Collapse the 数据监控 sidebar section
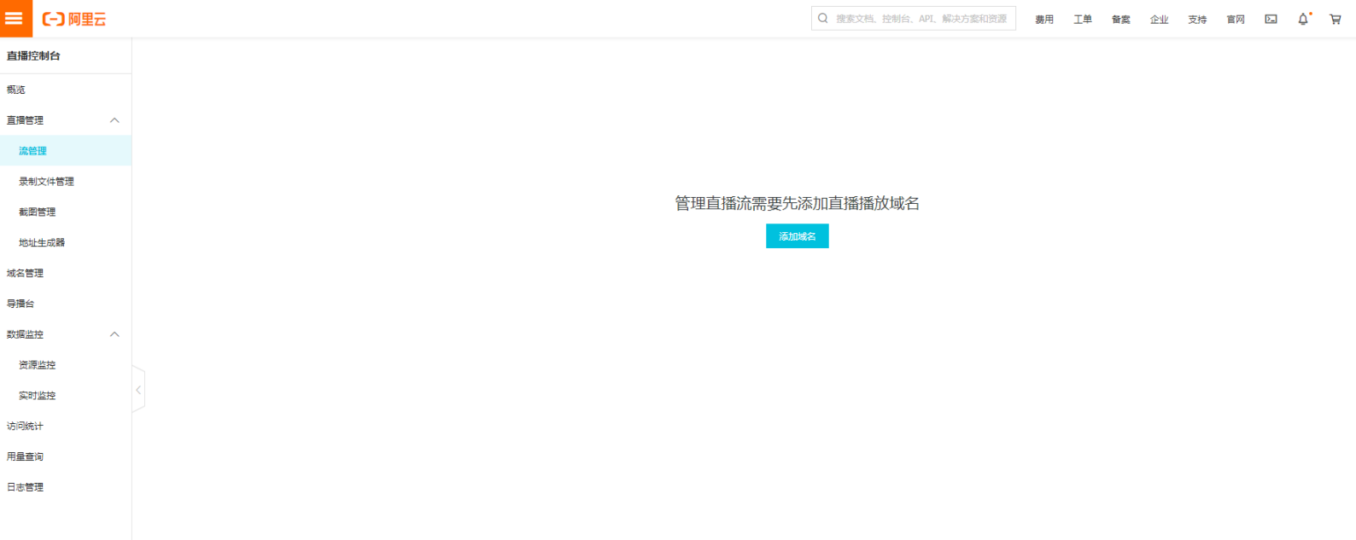The image size is (1356, 540). click(114, 334)
